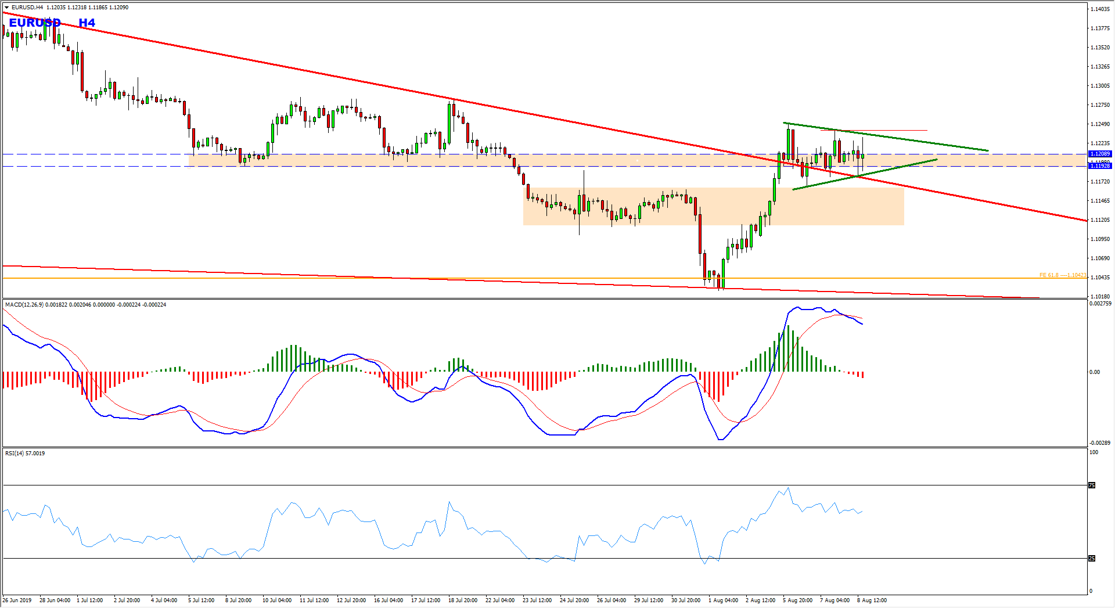Viewport: 1115px width, 608px height.
Task: Click the 1.14035 price on the scale
Action: (1100, 9)
